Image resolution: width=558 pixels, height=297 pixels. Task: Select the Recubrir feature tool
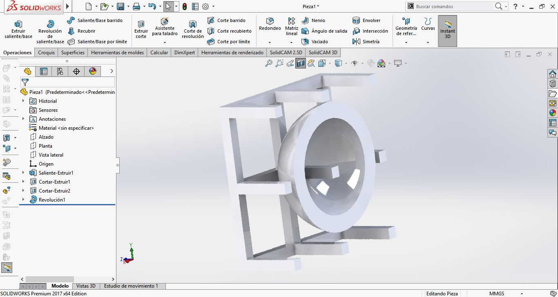81,31
